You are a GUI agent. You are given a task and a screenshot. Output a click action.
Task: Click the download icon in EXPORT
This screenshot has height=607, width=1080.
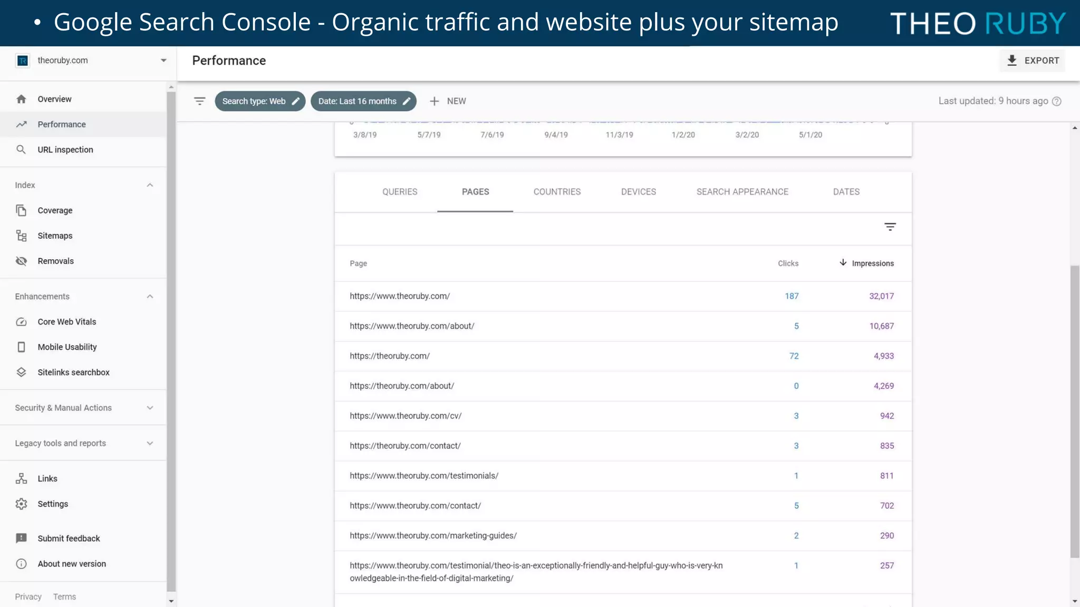coord(1012,61)
